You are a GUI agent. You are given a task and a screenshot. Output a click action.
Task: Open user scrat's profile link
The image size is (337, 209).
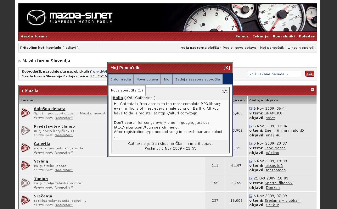(x=270, y=118)
